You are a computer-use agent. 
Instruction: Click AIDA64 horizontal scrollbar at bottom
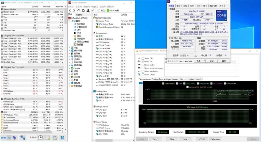point(104,140)
